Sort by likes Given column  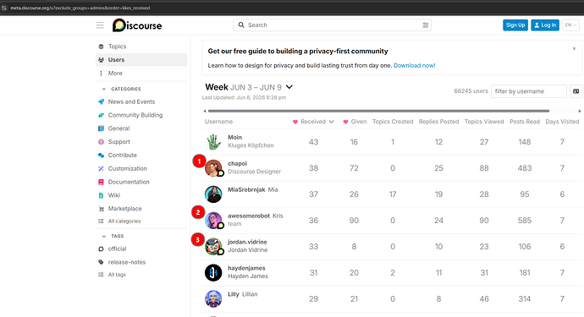355,122
